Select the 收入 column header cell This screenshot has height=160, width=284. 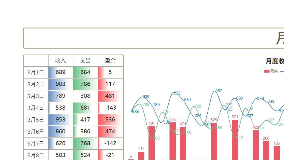[61, 60]
